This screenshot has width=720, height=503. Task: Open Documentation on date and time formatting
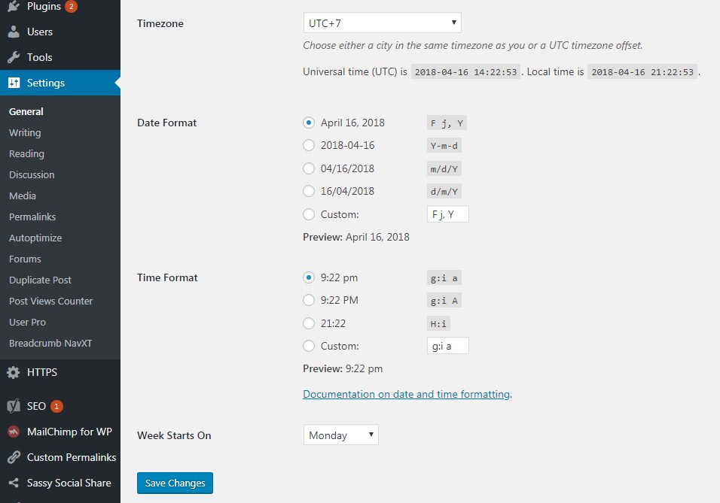click(x=406, y=394)
